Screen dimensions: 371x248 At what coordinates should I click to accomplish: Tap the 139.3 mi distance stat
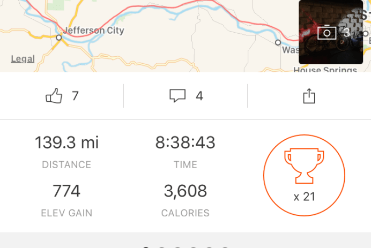[x=66, y=142]
